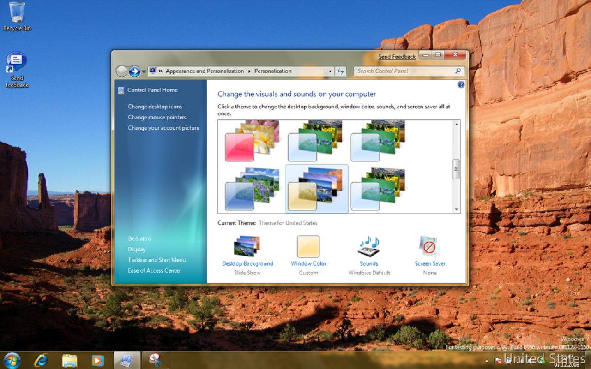Screen dimensions: 591x369
Task: Open Taskbar and Start Menu link
Action: pos(157,260)
